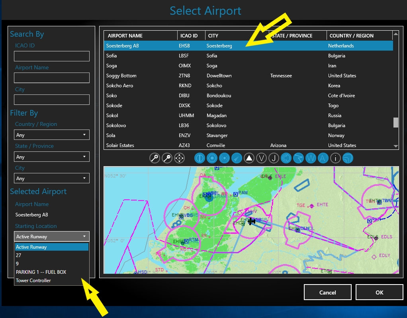Toggle VOR stations layer icon

[x=212, y=158]
